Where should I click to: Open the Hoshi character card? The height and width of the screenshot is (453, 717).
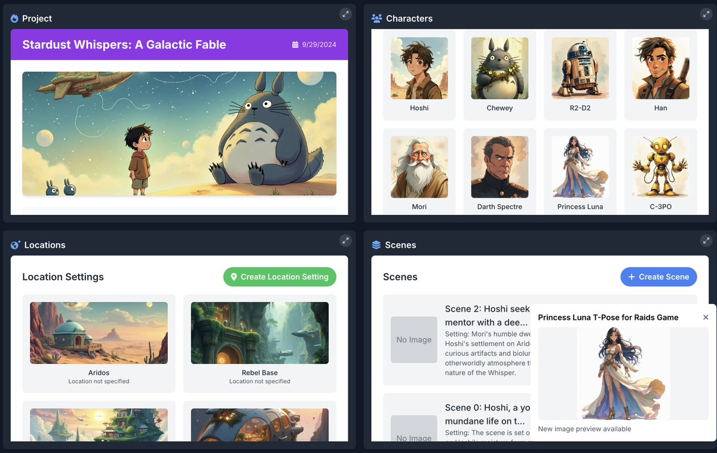419,75
